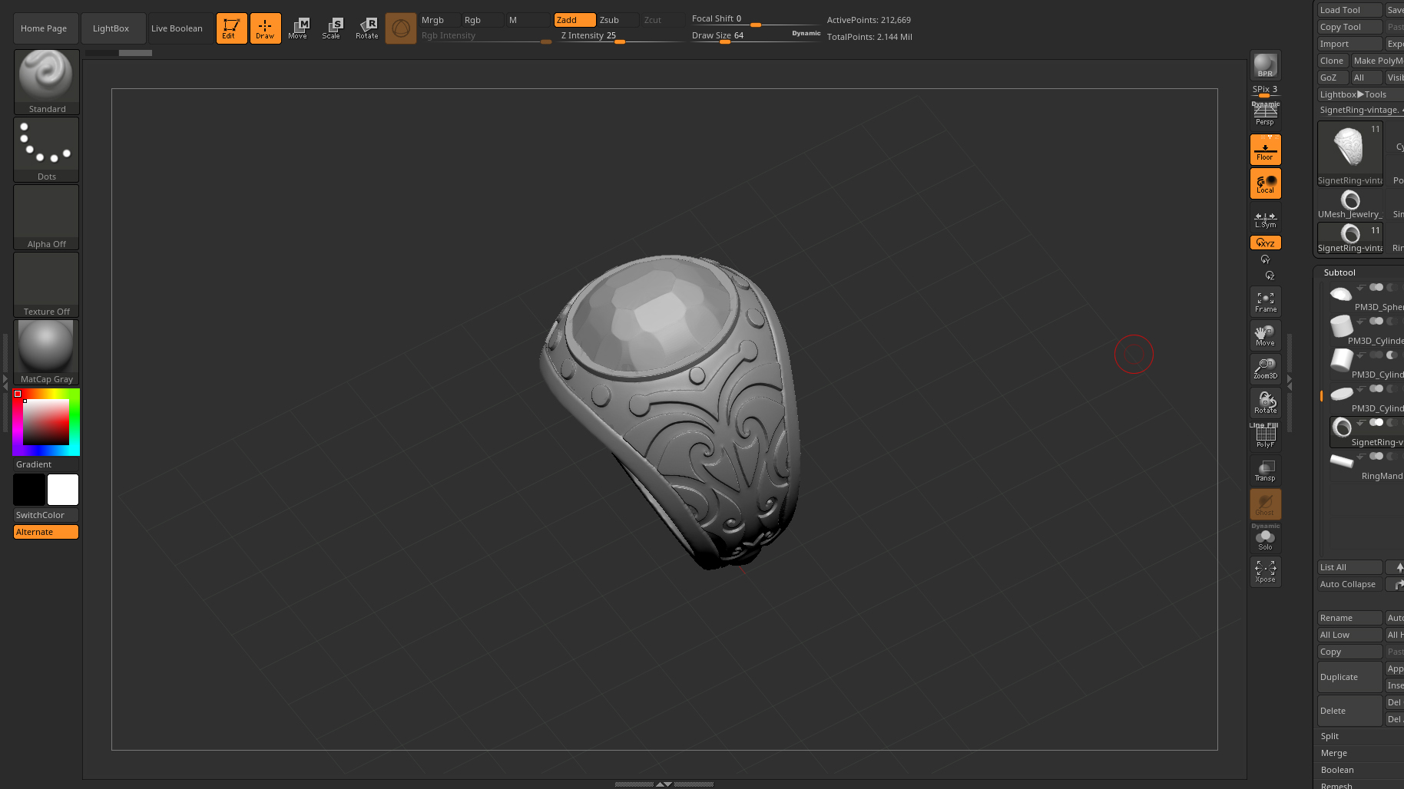This screenshot has width=1404, height=789.
Task: Click SwitchColor button
Action: pyautogui.click(x=46, y=515)
